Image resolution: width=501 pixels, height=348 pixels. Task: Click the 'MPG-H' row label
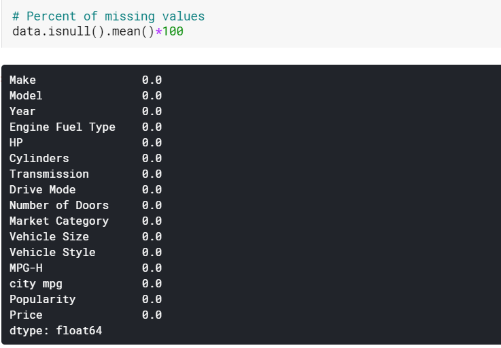click(x=26, y=268)
